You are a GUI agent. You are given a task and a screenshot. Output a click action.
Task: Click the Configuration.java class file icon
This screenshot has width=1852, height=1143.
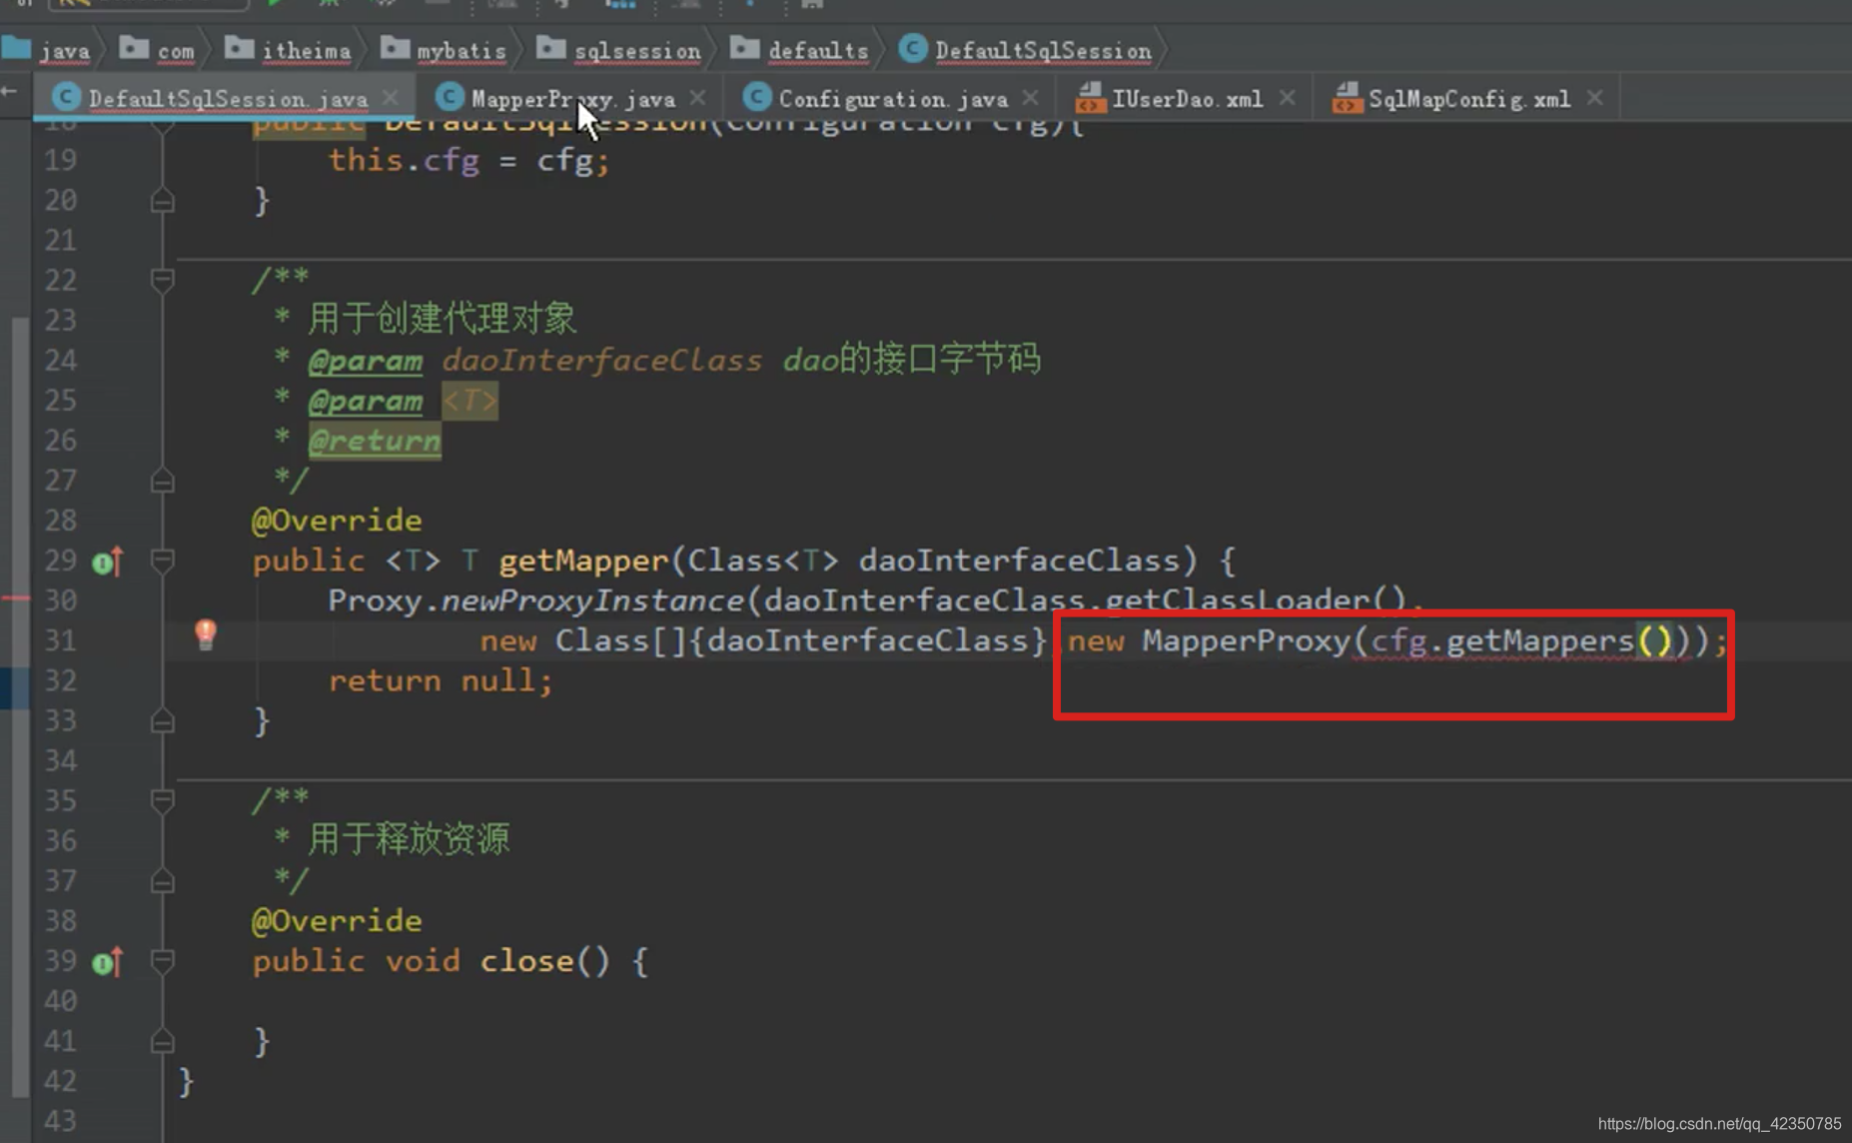pos(757,97)
